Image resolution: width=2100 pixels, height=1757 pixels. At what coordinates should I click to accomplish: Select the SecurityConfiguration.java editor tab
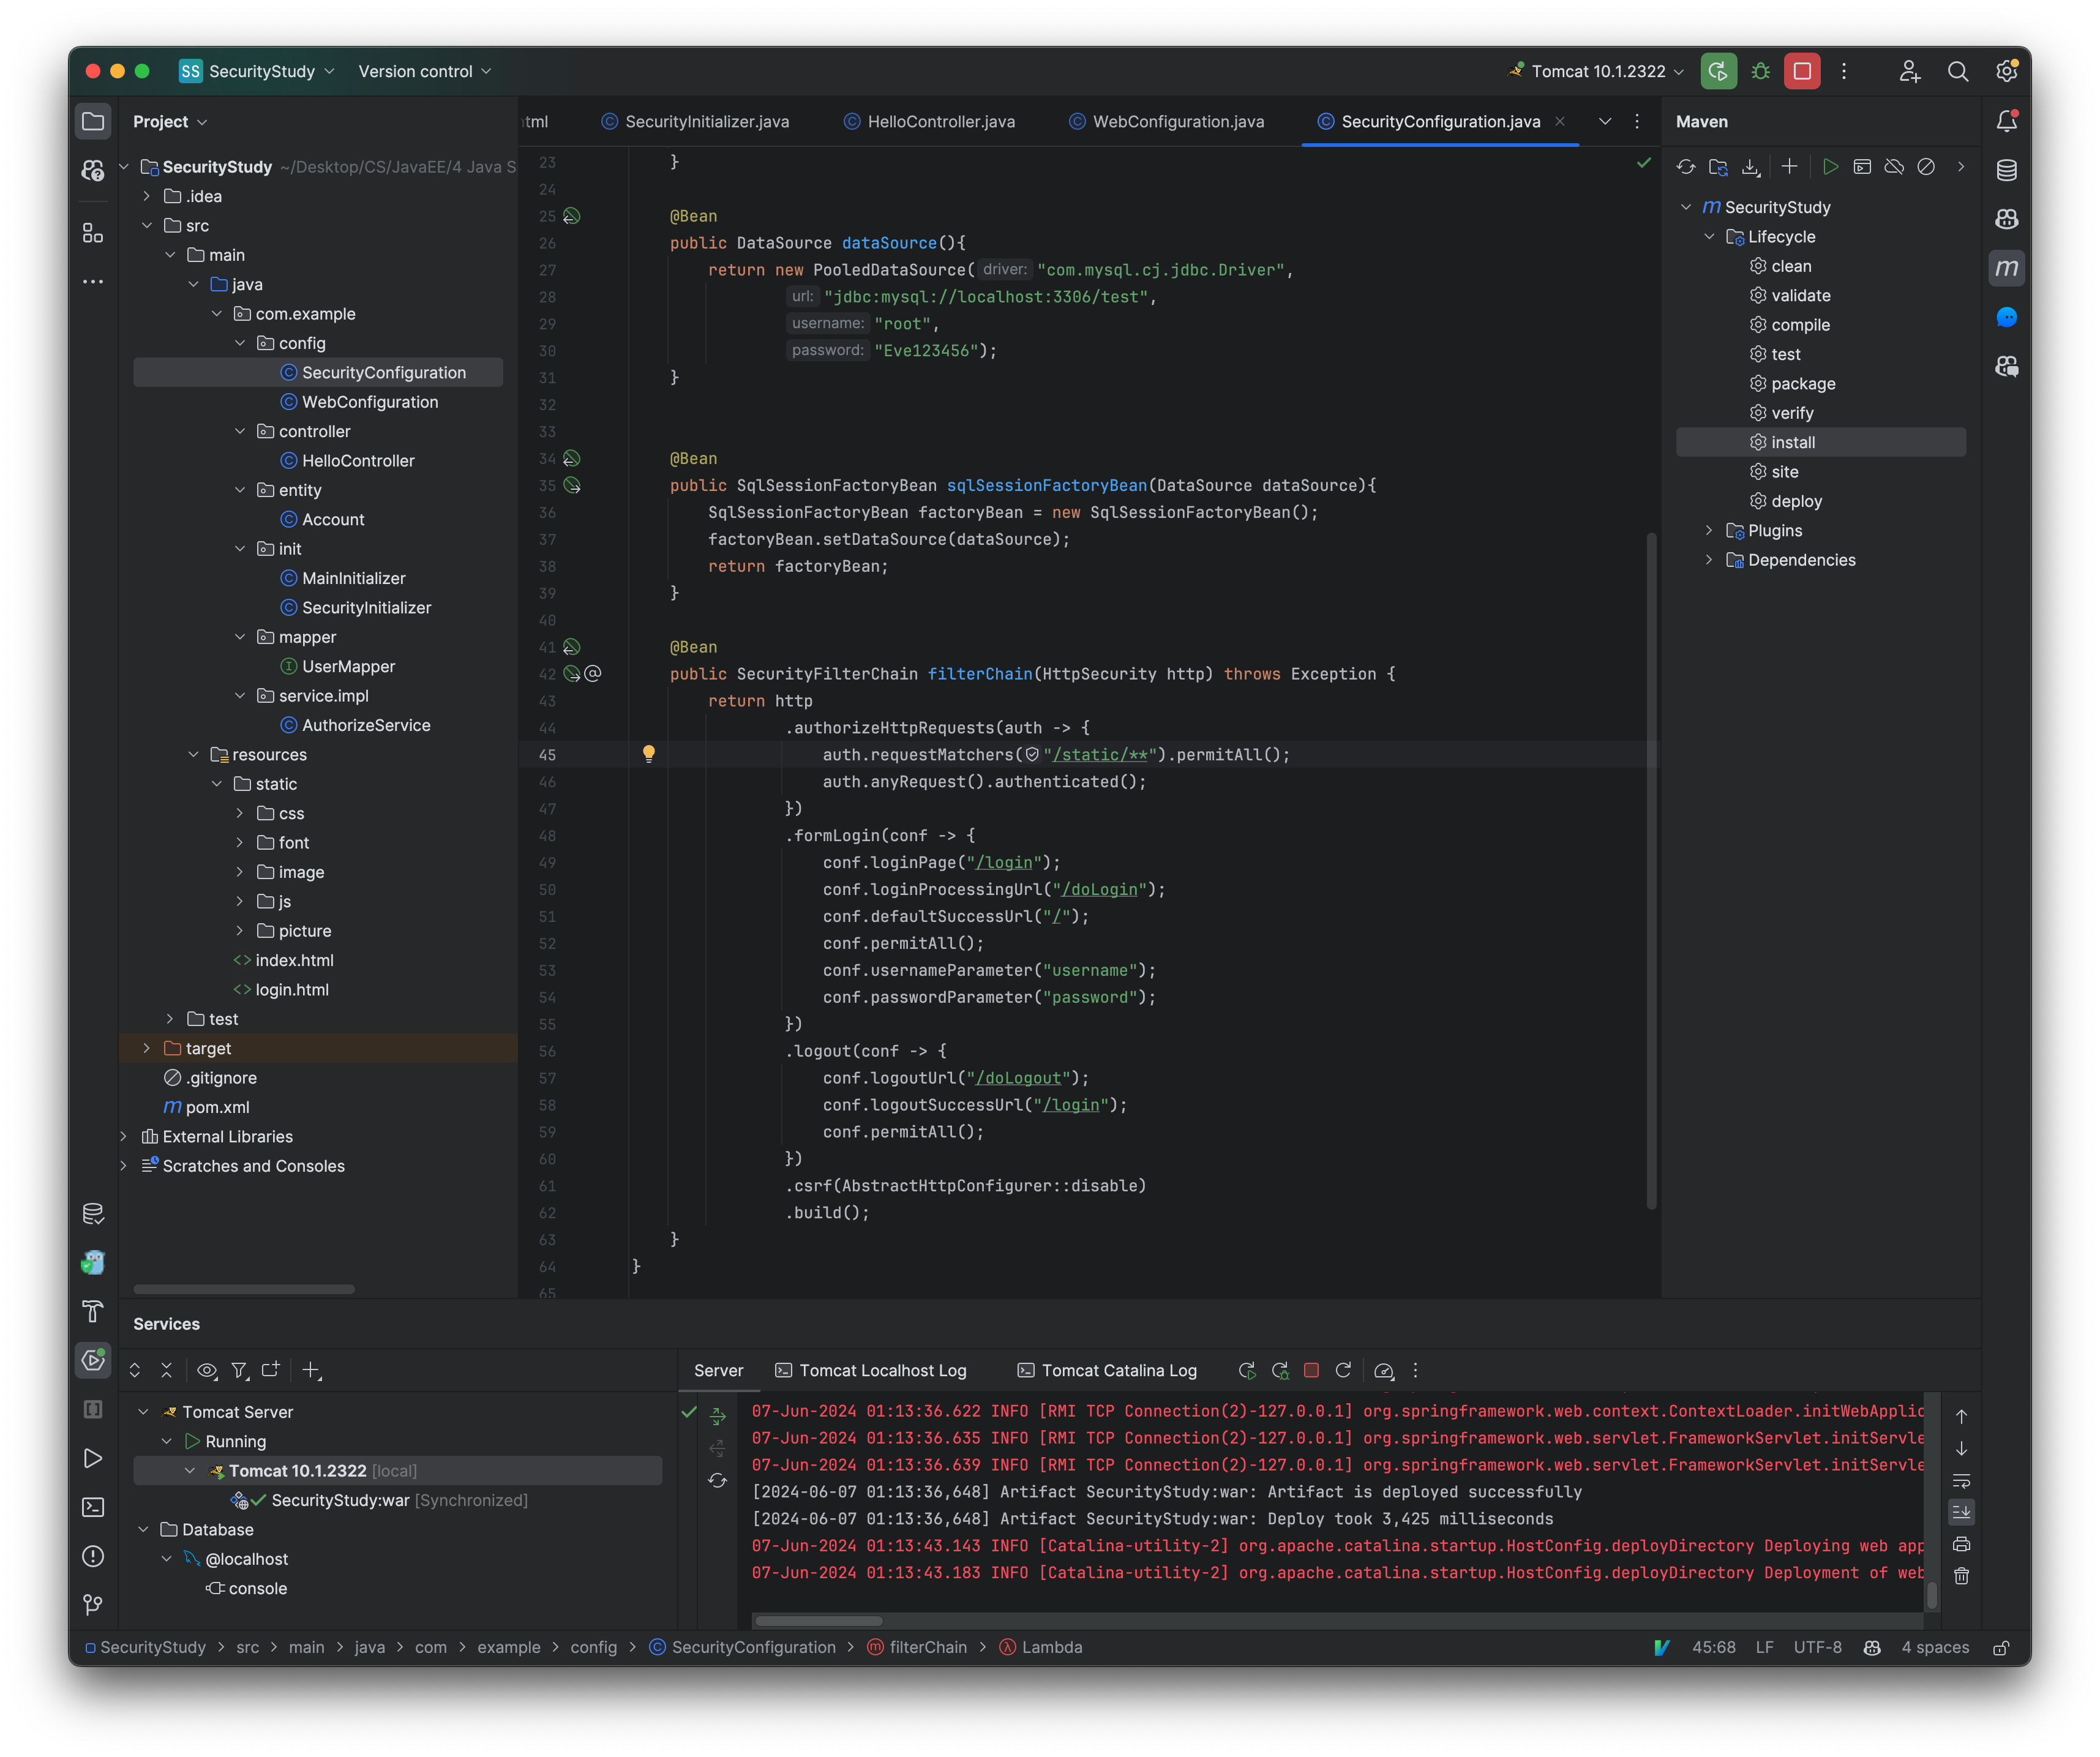[1439, 121]
